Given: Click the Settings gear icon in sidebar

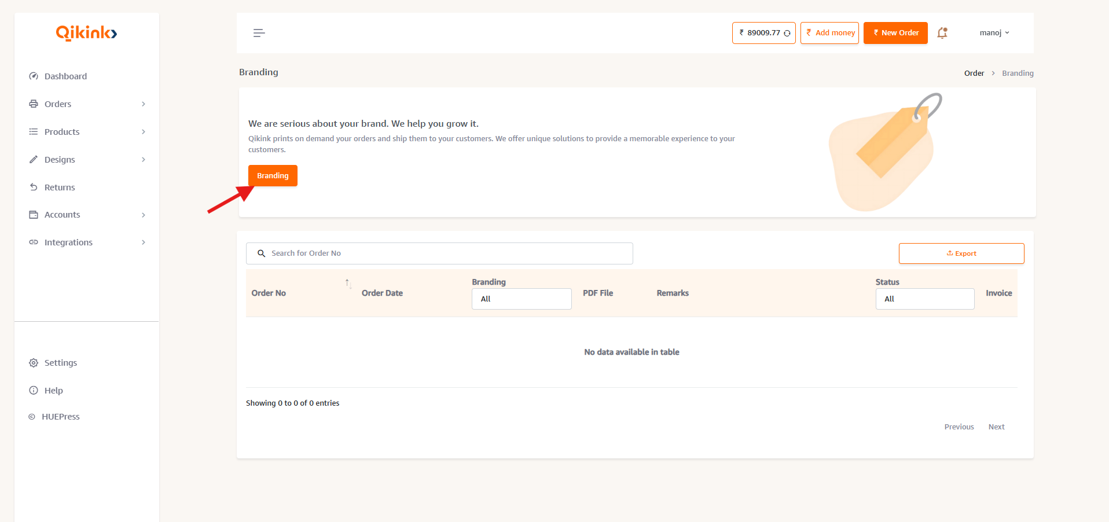Looking at the screenshot, I should pyautogui.click(x=34, y=363).
